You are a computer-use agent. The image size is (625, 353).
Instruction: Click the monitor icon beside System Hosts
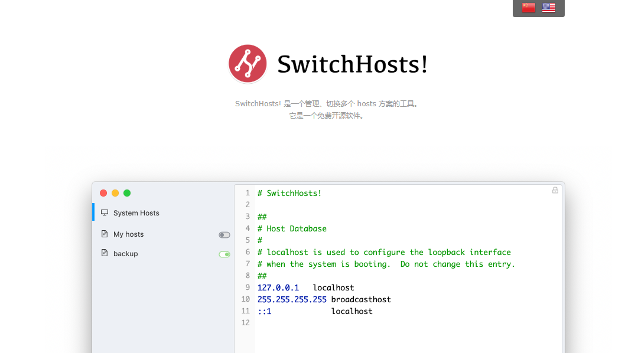tap(105, 213)
